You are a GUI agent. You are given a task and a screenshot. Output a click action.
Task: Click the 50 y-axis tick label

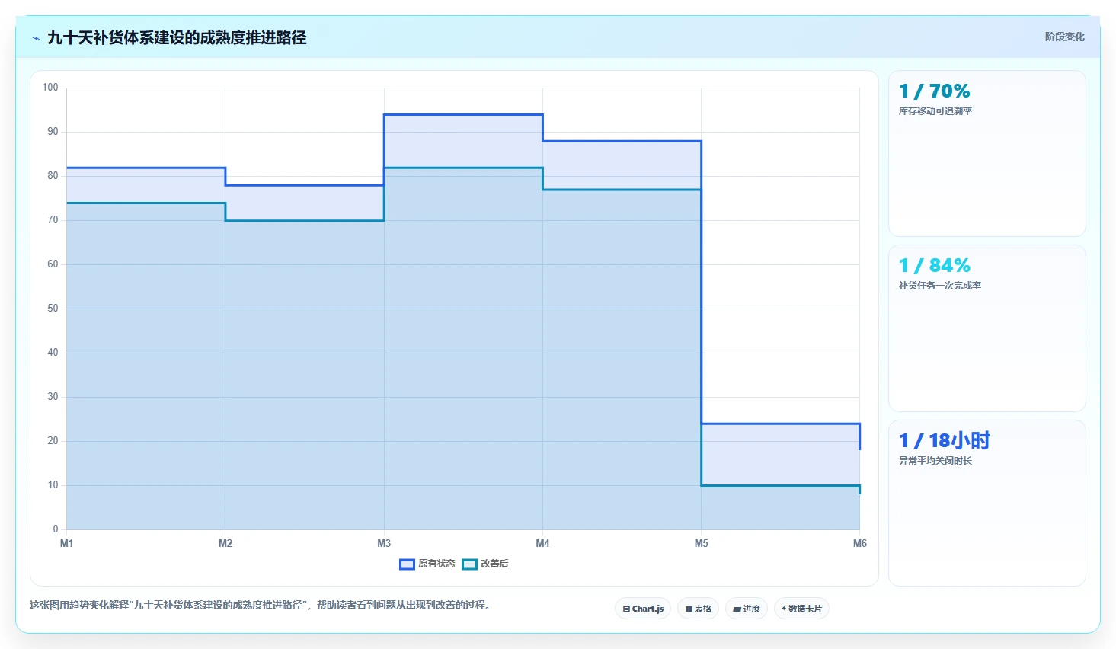[x=53, y=309]
